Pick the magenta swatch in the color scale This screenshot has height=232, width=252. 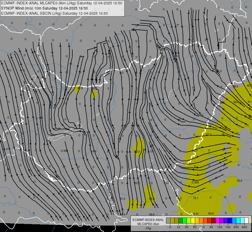[x=218, y=220]
